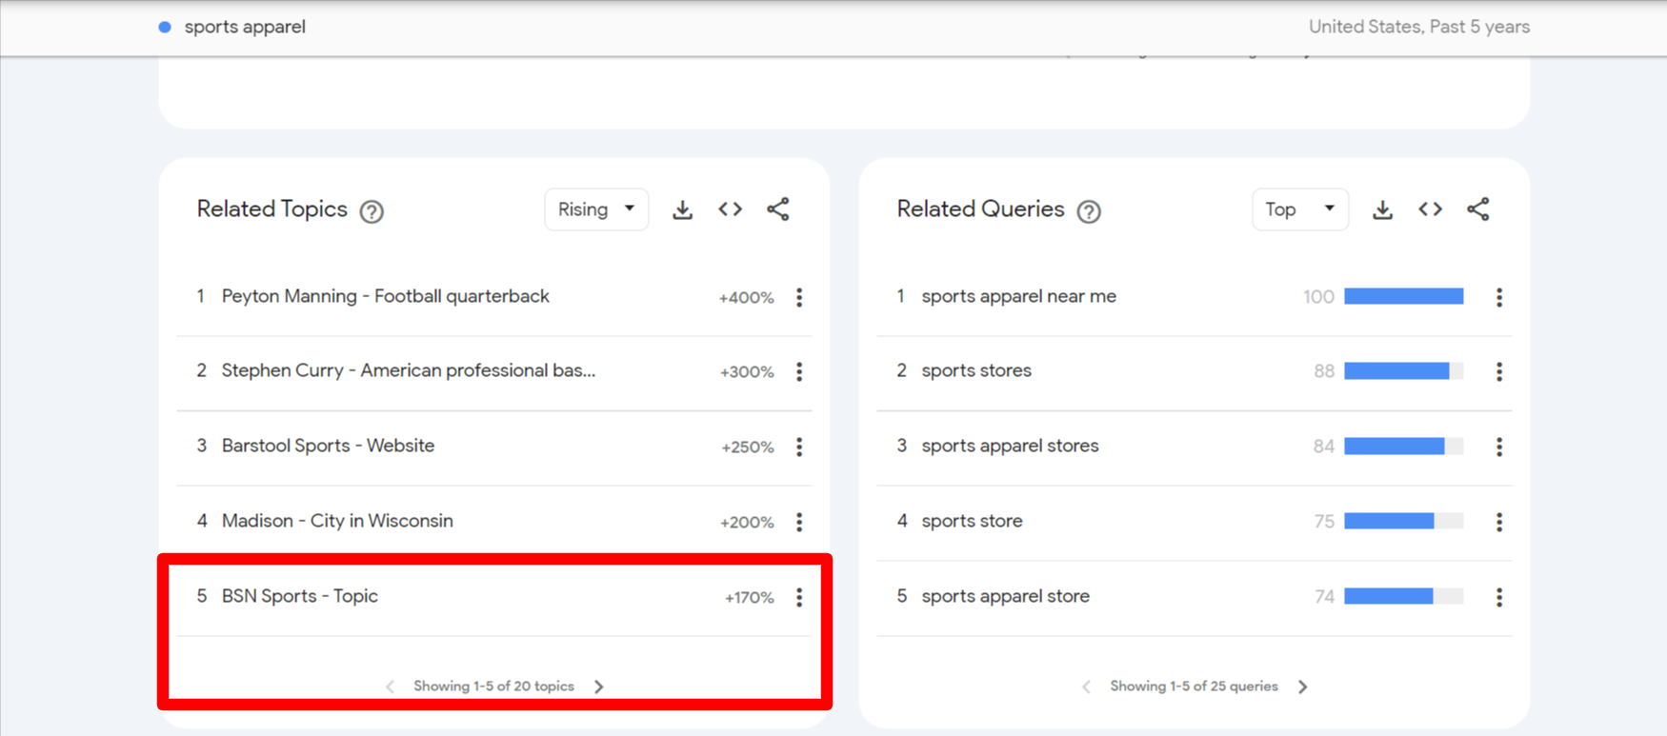Viewport: 1667px width, 736px height.
Task: Share the Related Topics card
Action: (778, 209)
